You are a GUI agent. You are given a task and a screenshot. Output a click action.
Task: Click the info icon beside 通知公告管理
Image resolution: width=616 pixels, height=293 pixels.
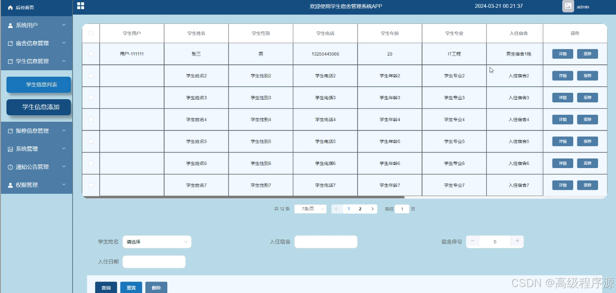pyautogui.click(x=11, y=167)
